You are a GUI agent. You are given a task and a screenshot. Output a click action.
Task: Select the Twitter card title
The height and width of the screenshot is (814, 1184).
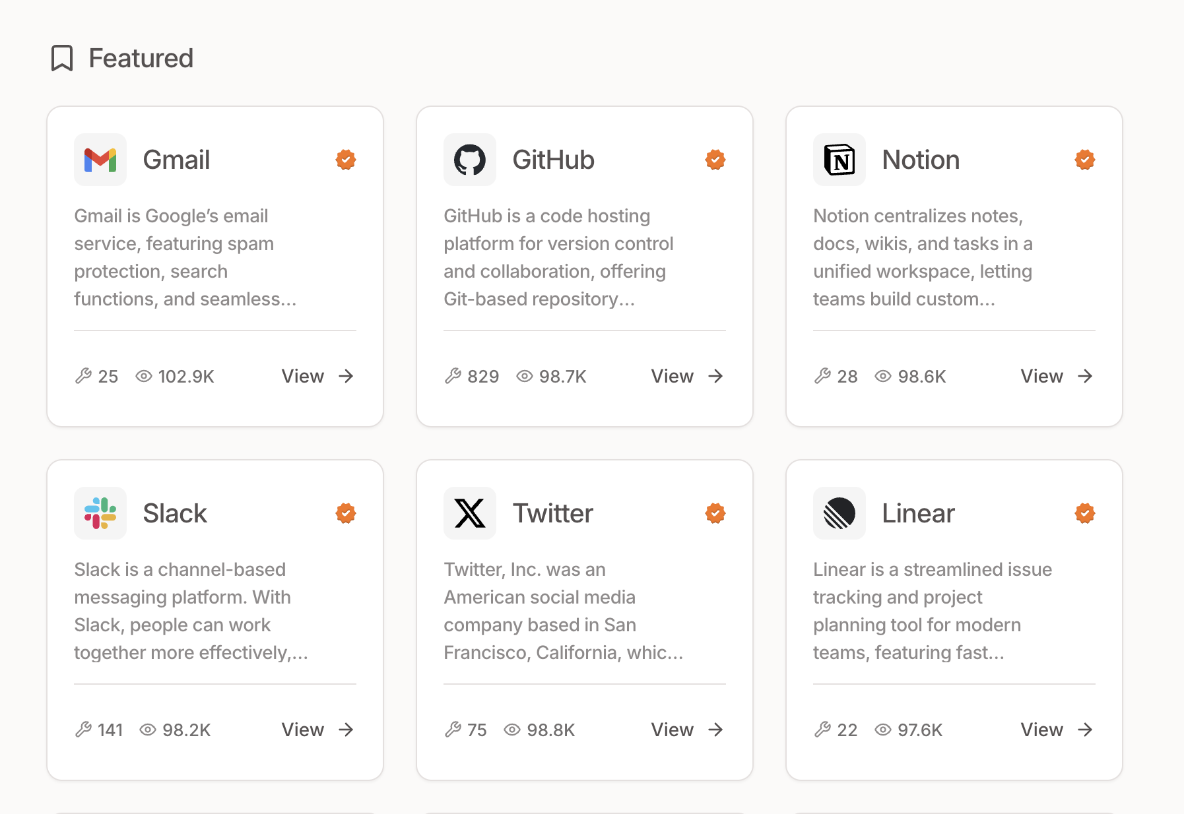(553, 513)
